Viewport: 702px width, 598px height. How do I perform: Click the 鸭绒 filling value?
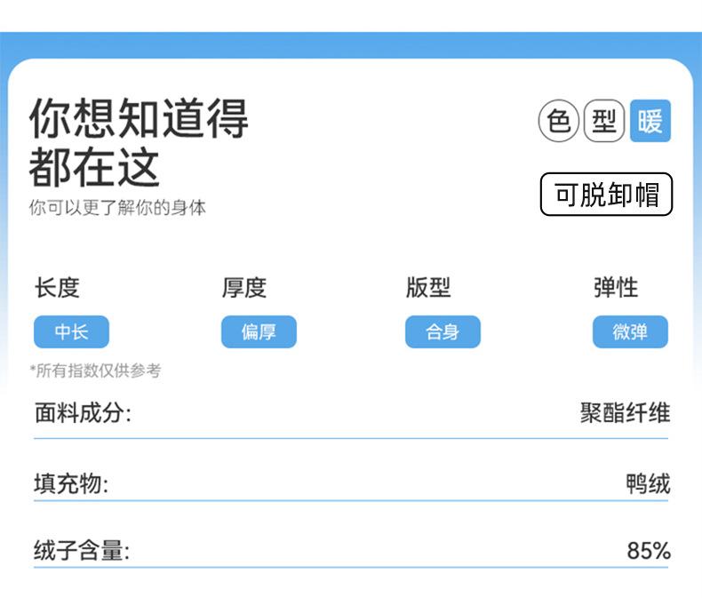pos(648,484)
